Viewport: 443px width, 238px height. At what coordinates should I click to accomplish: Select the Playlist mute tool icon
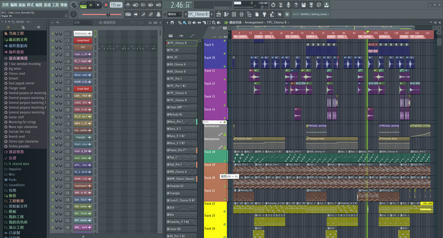(194, 23)
